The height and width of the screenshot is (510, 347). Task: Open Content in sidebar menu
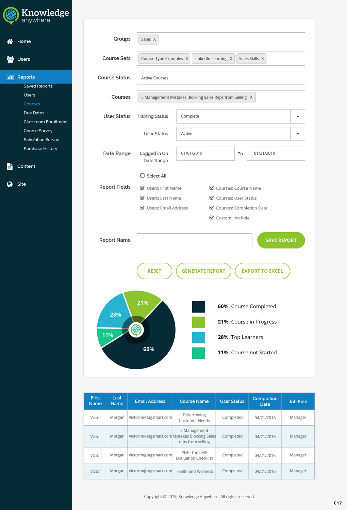pos(26,166)
